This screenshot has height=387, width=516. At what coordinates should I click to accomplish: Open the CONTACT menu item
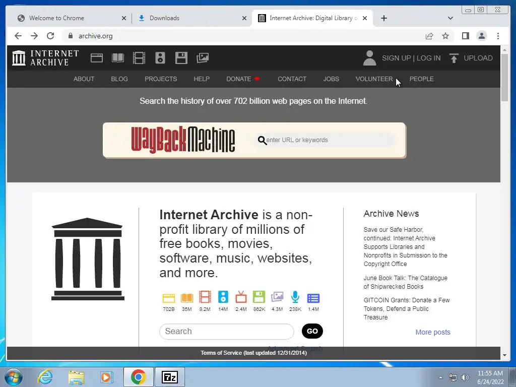click(292, 79)
